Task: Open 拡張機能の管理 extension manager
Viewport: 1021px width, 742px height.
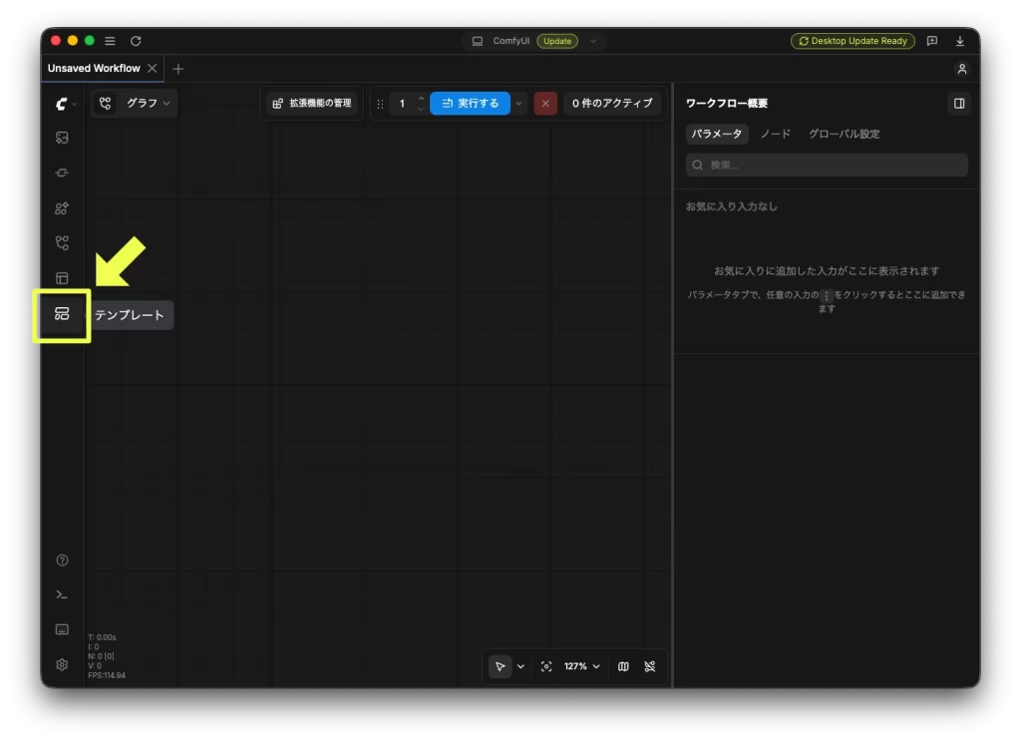Action: [x=312, y=103]
